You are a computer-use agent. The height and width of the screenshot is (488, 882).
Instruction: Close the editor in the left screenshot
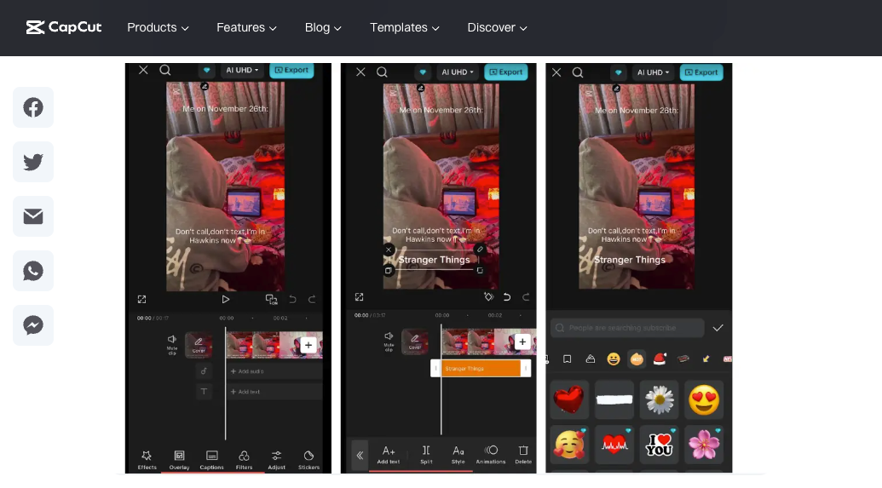[143, 71]
